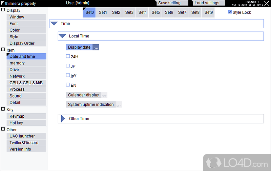
Task: Switch to the Set8 tab
Action: [195, 12]
